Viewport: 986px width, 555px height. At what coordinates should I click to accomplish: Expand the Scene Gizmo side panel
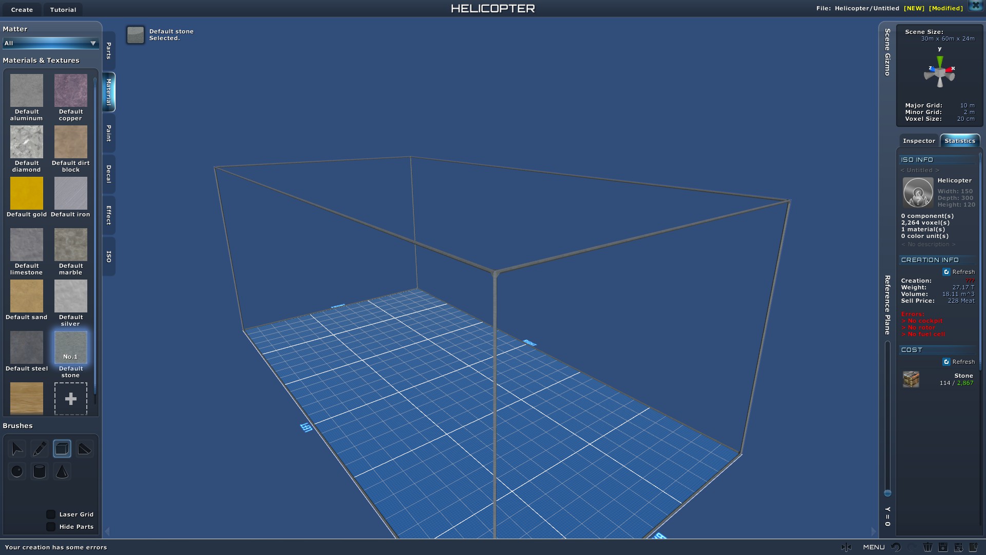click(x=887, y=52)
